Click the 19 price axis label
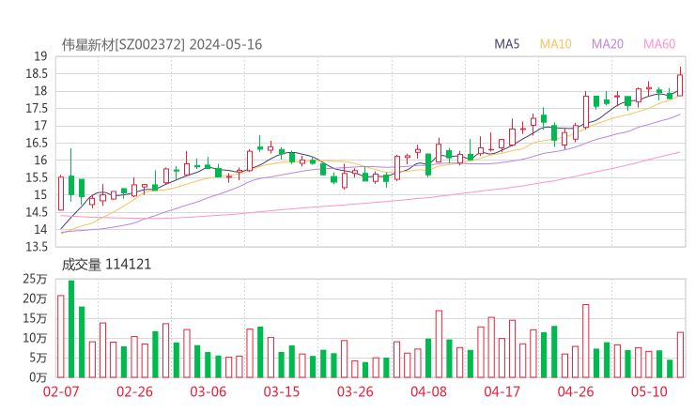 coord(40,56)
